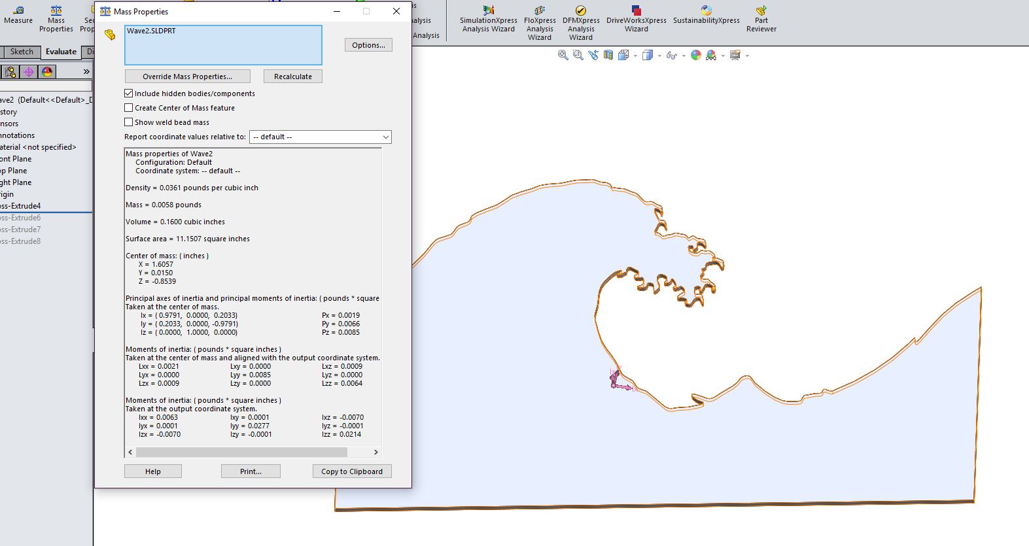Open SustainabilityXpress
Viewport: 1029px width, 546px height.
[706, 16]
